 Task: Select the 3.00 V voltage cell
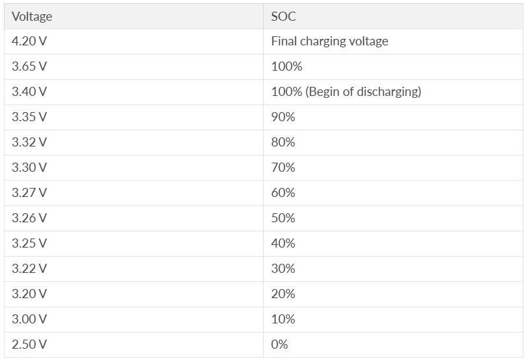click(x=29, y=320)
